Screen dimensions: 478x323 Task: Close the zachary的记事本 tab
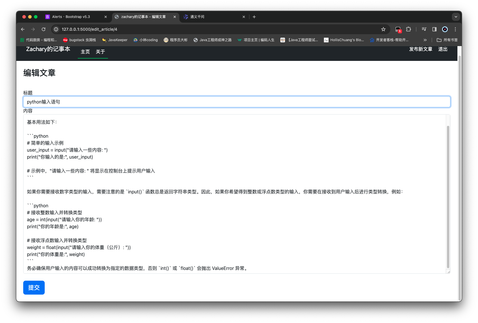(x=175, y=17)
